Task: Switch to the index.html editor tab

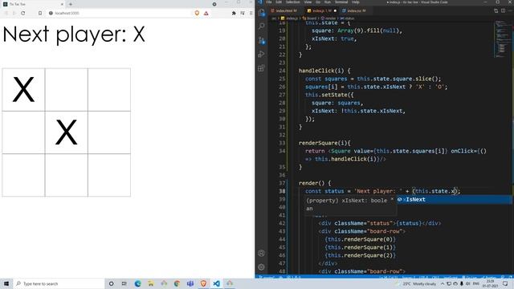Action: 286,10
